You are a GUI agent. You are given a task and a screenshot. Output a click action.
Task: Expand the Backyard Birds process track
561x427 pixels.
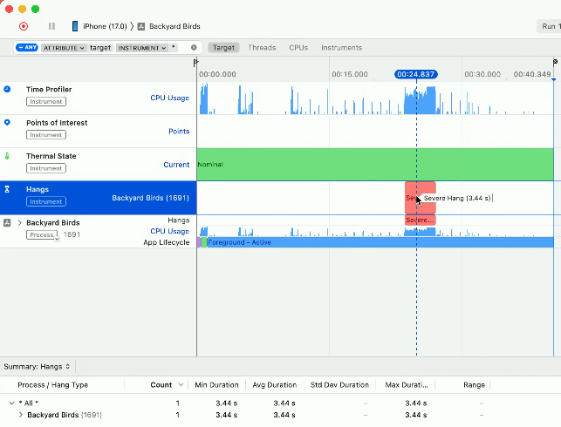pos(20,222)
